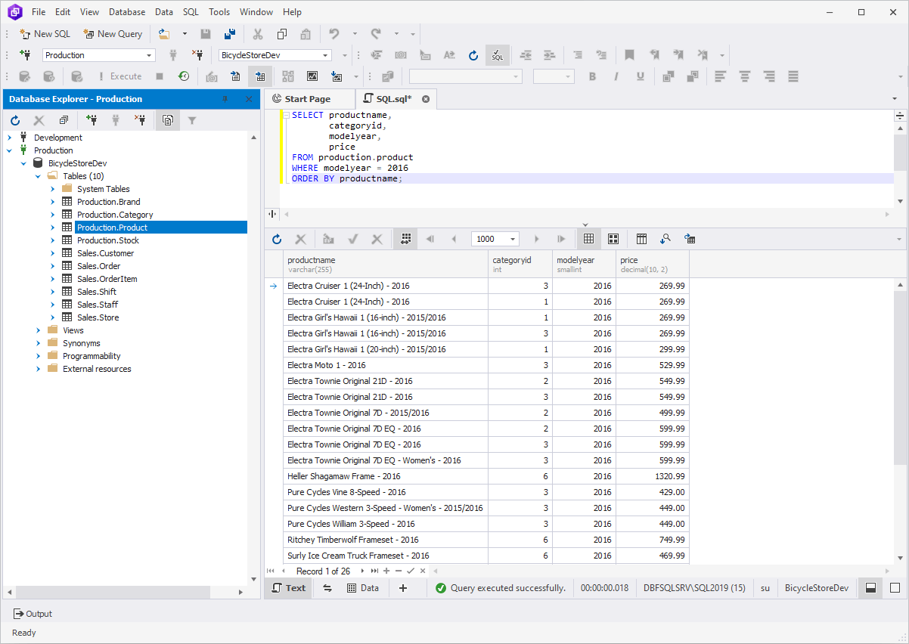Viewport: 909px width, 644px height.
Task: Click the Results as Text icon
Action: [x=236, y=76]
